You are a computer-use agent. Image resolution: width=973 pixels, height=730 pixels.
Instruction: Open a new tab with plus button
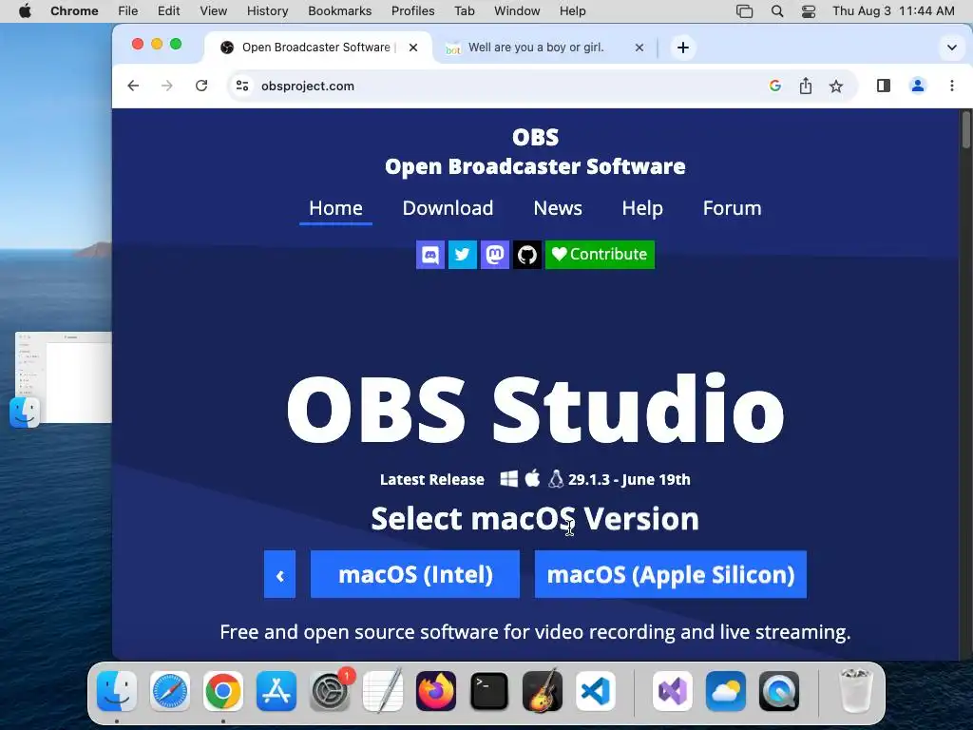(x=682, y=48)
